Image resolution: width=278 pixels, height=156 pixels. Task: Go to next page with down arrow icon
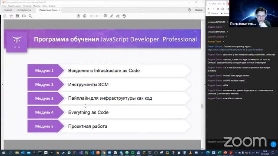(x=85, y=16)
